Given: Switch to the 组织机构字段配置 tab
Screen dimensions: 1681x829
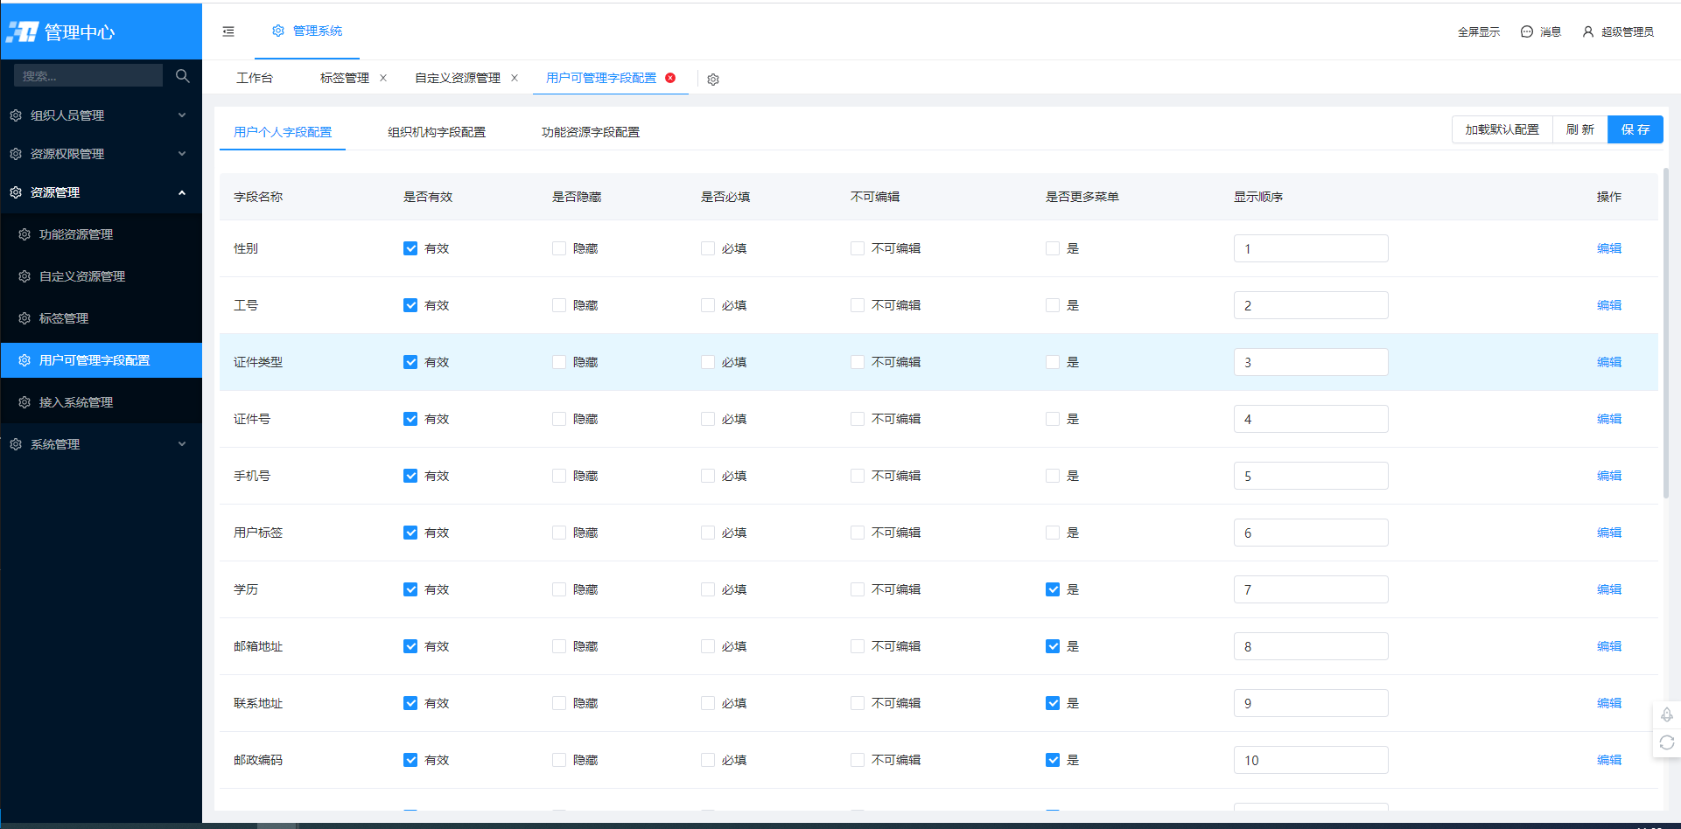Looking at the screenshot, I should [437, 132].
